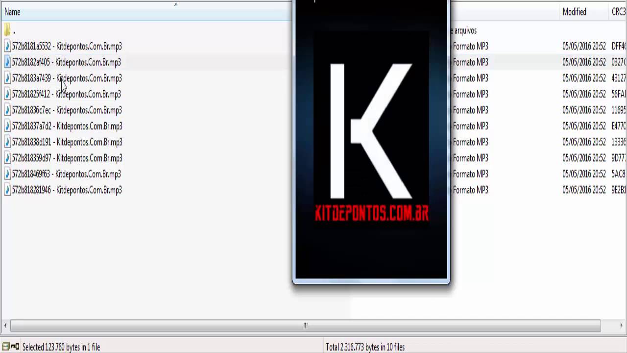Click the music icon of 572b818469f63 file
Screen dimensions: 627x353
[x=7, y=174]
